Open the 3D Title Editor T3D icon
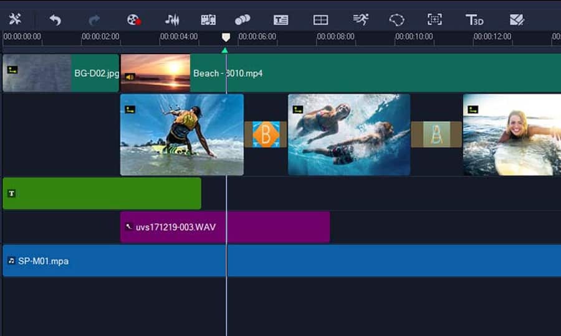Viewport: 561px width, 336px height. pyautogui.click(x=474, y=20)
